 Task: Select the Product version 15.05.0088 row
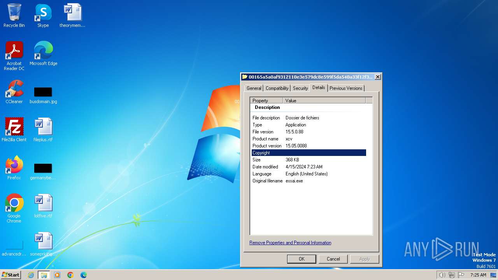[309, 146]
